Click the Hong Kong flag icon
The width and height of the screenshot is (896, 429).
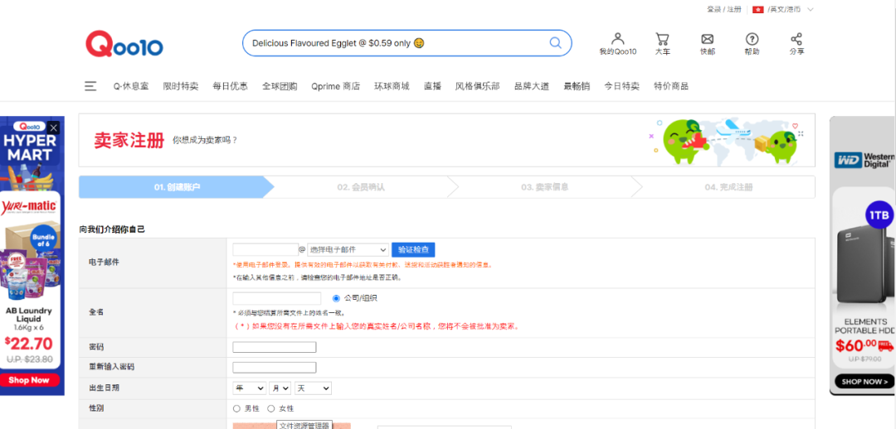click(758, 9)
